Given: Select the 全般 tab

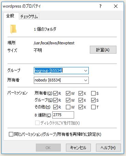Looking at the screenshot, I should 10,16.
